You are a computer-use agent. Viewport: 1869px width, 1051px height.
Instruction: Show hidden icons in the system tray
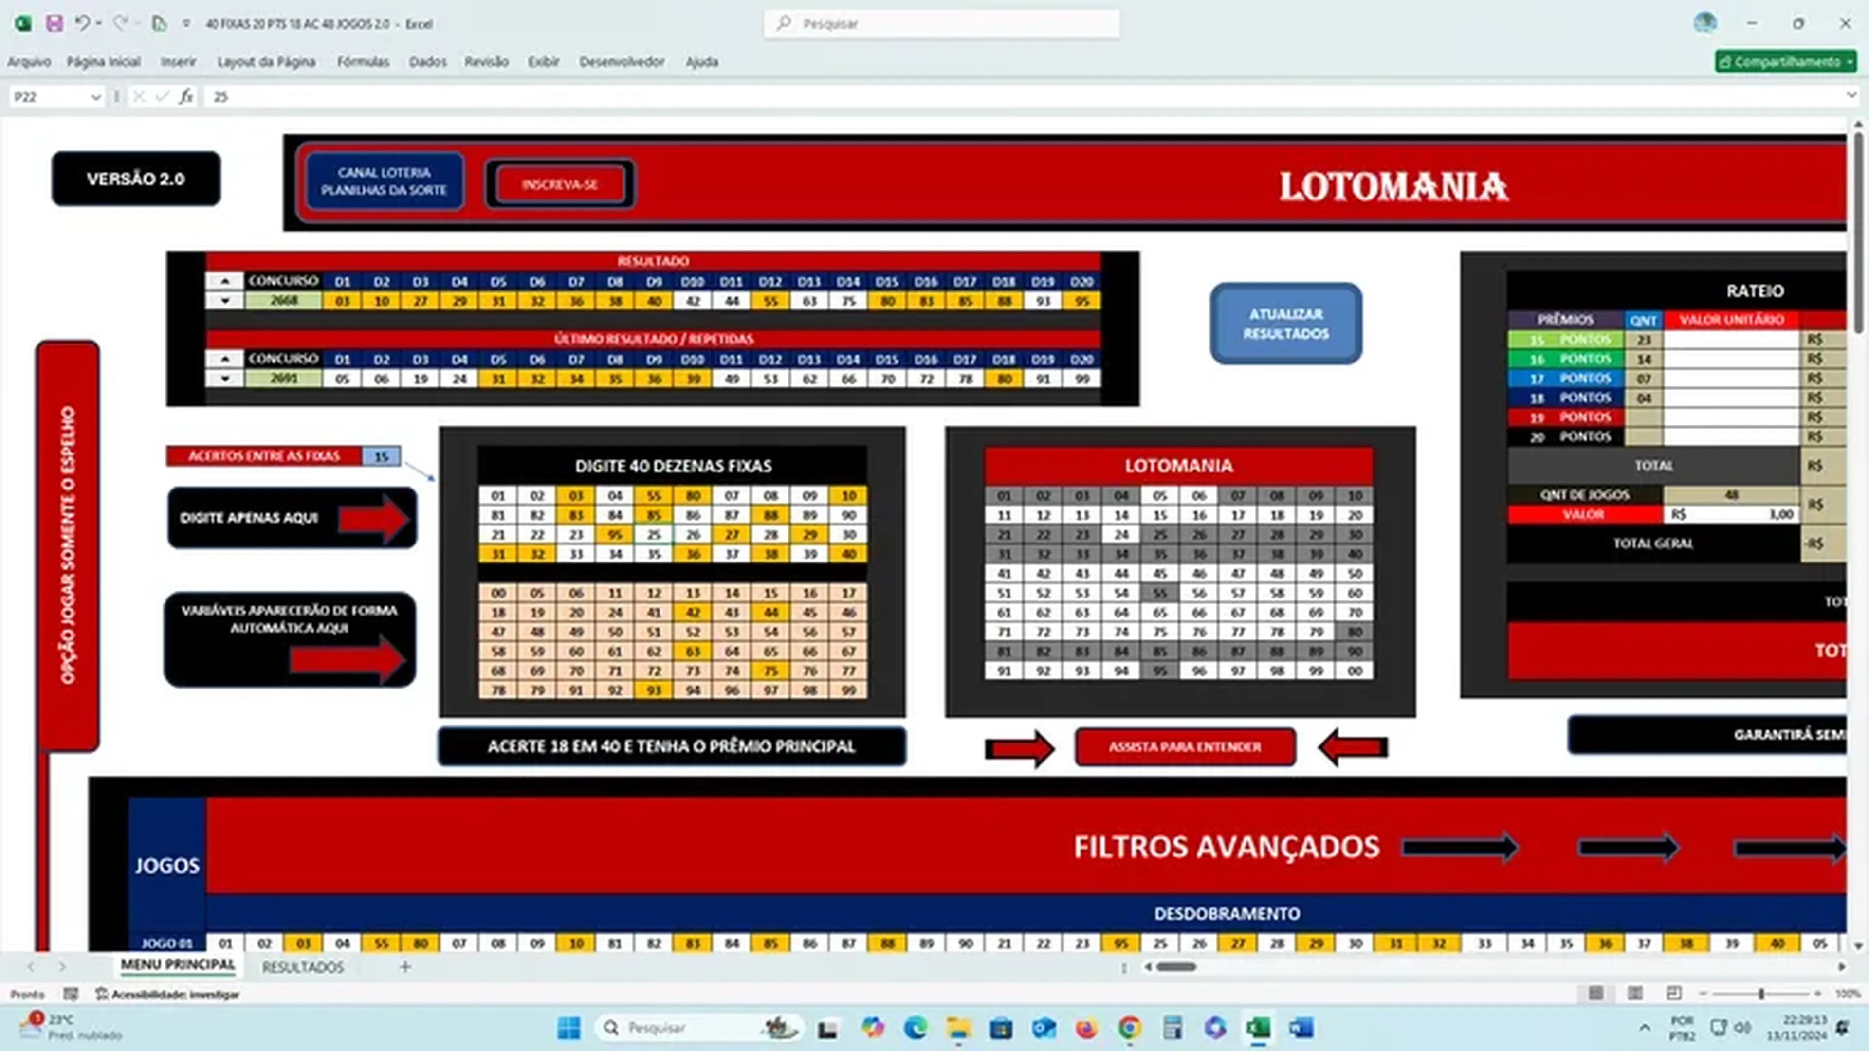(x=1645, y=1028)
